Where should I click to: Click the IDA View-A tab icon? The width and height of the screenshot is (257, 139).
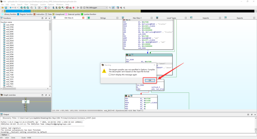(54, 18)
